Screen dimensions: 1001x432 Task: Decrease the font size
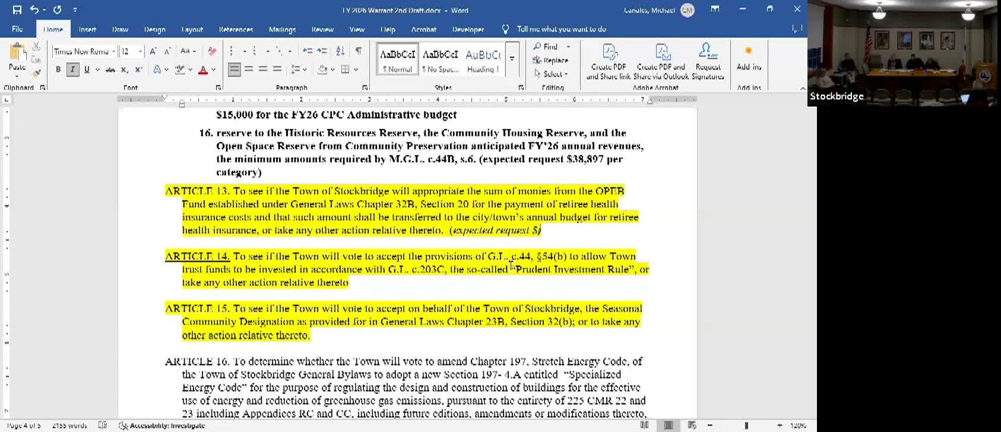[167, 52]
